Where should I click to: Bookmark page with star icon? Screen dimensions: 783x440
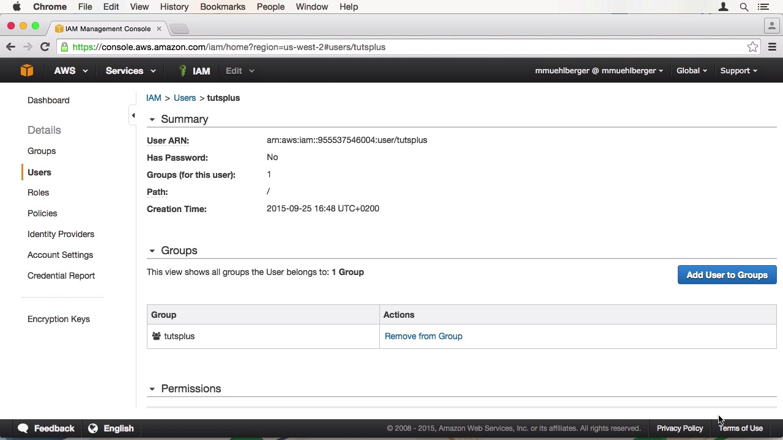pyautogui.click(x=752, y=47)
